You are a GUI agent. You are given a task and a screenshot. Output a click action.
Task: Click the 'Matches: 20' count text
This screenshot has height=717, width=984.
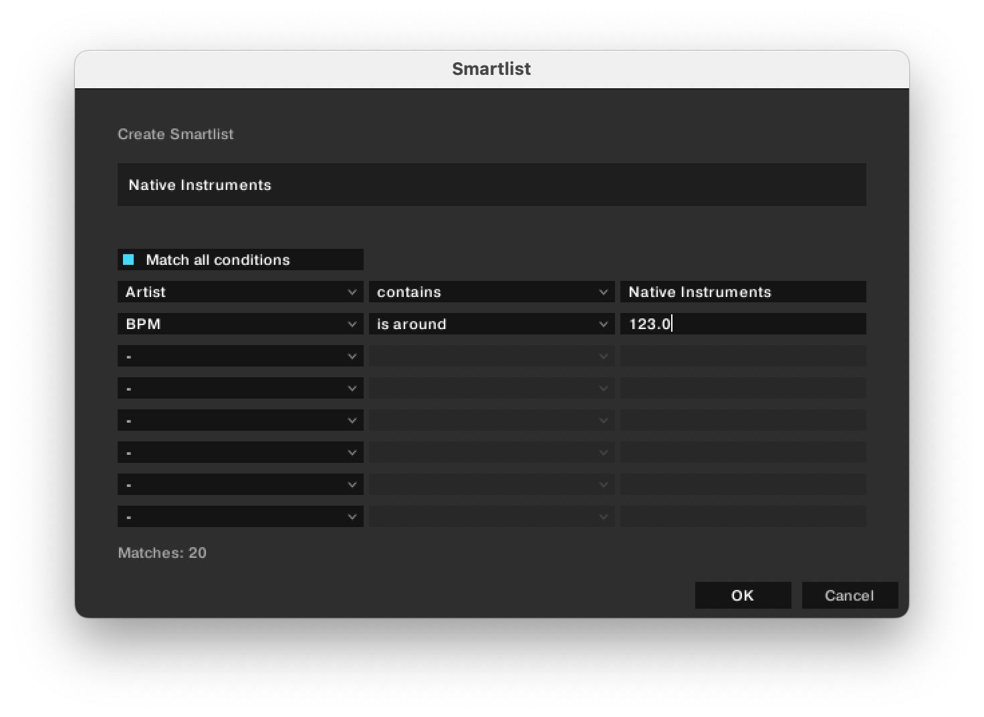(x=162, y=552)
